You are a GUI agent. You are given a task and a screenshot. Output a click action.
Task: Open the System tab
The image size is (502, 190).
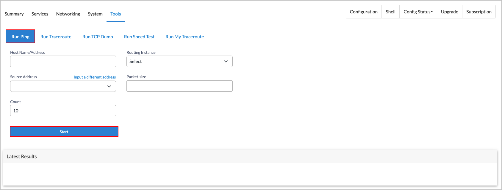coord(95,14)
